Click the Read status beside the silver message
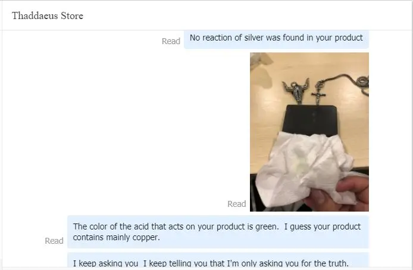The width and height of the screenshot is (413, 270). coord(171,41)
